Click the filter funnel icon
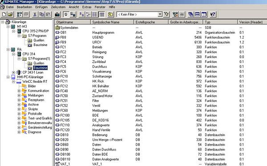This screenshot has height=166, width=267. 166,15
